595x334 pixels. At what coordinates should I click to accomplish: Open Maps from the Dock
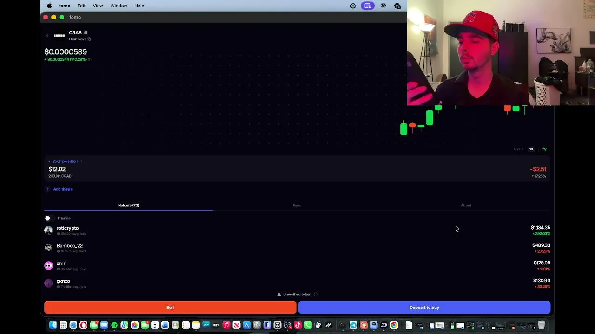[125, 325]
